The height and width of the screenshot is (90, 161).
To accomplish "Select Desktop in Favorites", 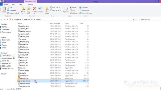I will 5,27.
